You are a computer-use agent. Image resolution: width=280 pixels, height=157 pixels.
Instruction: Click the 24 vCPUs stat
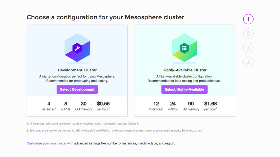173,106
